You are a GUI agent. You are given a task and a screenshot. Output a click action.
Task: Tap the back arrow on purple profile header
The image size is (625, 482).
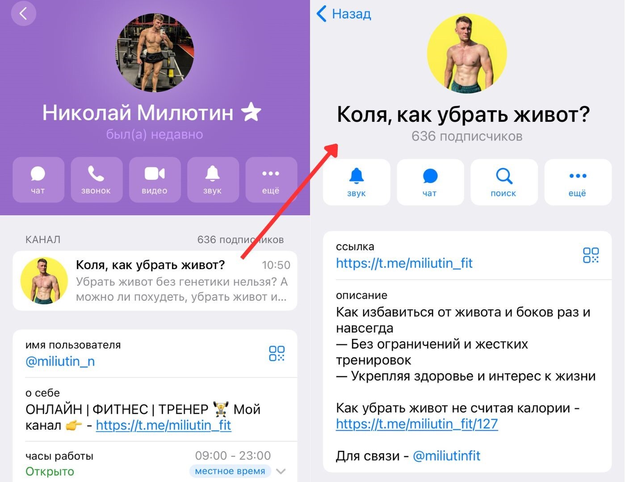(x=24, y=13)
